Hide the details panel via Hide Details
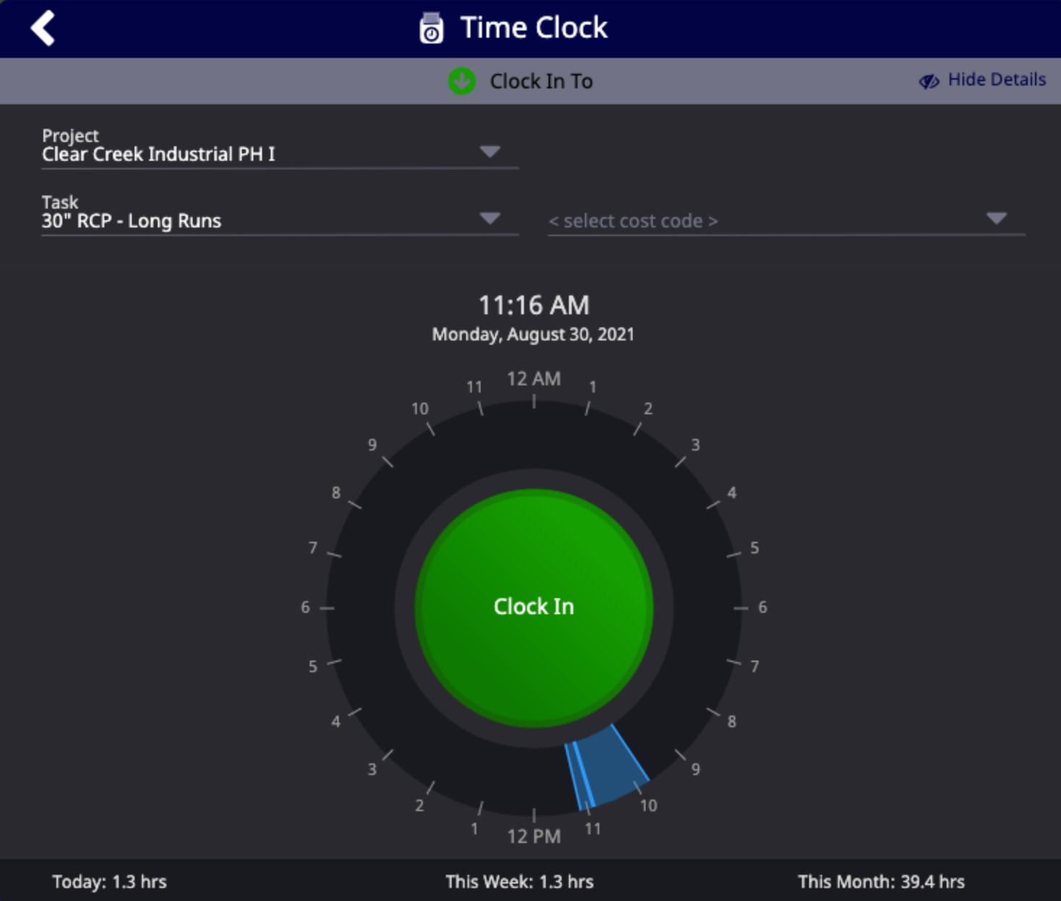The image size is (1061, 901). click(996, 80)
